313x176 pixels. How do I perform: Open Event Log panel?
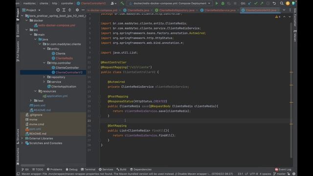click(x=283, y=170)
